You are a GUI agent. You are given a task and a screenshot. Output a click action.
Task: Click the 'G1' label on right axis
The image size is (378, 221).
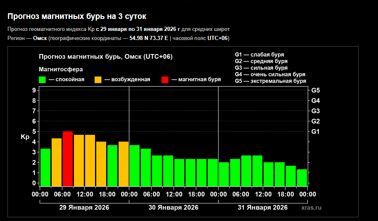pos(315,132)
